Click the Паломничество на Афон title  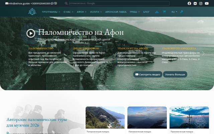(81, 32)
